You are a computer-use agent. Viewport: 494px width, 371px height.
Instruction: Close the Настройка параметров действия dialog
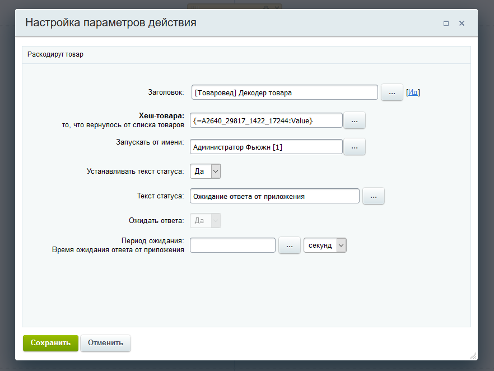click(462, 24)
